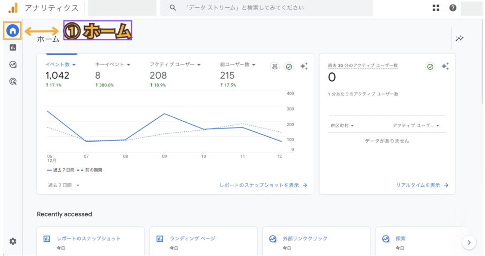Click the 前の期間 legend entry
The image size is (485, 256).
(x=90, y=170)
